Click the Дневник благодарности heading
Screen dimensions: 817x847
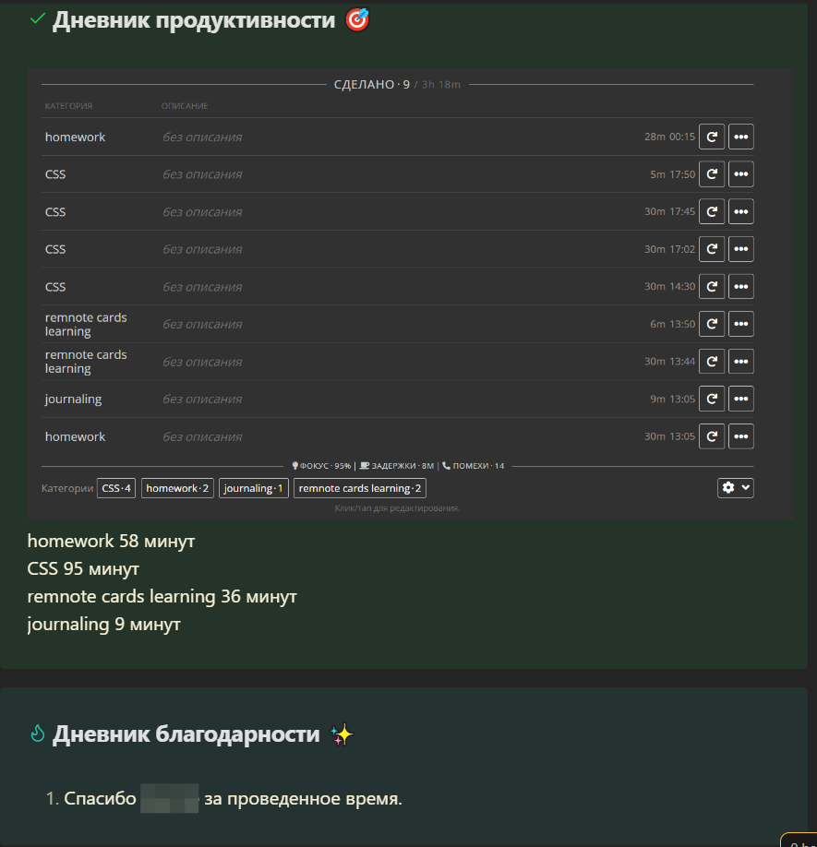tap(186, 734)
